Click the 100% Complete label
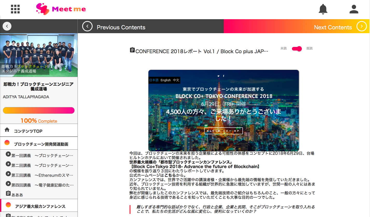Viewport: 370px width, 217px height. click(39, 121)
